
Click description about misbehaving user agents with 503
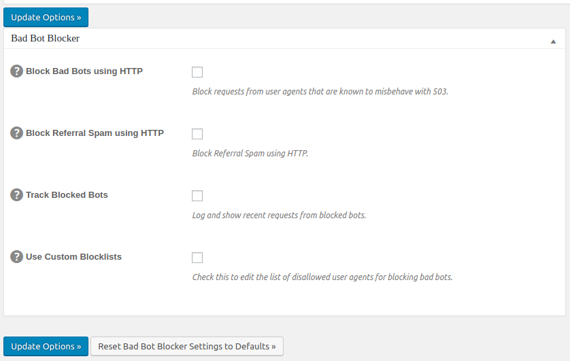pos(320,91)
